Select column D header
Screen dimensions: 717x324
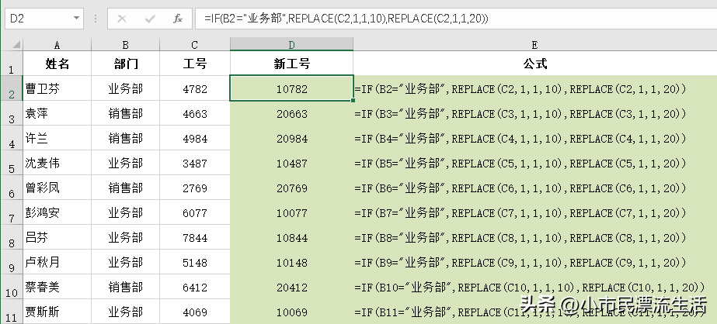(292, 45)
